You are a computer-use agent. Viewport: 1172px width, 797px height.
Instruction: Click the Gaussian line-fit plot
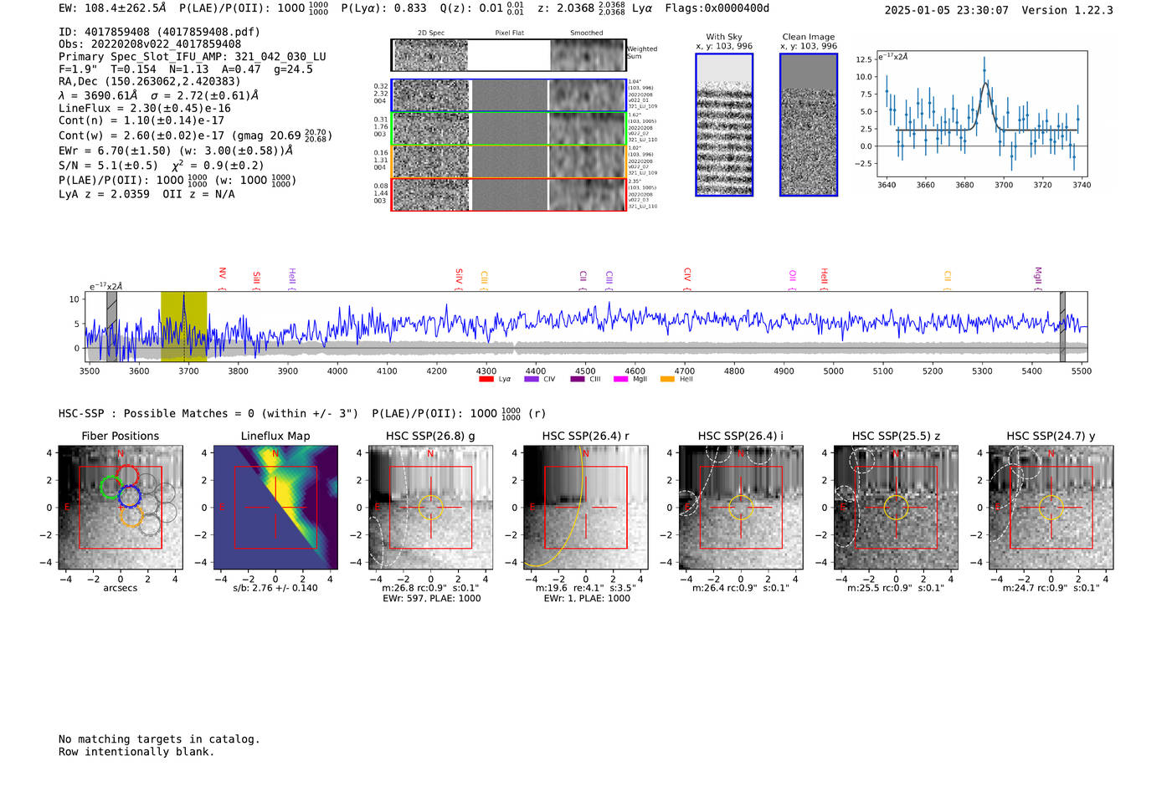click(982, 113)
